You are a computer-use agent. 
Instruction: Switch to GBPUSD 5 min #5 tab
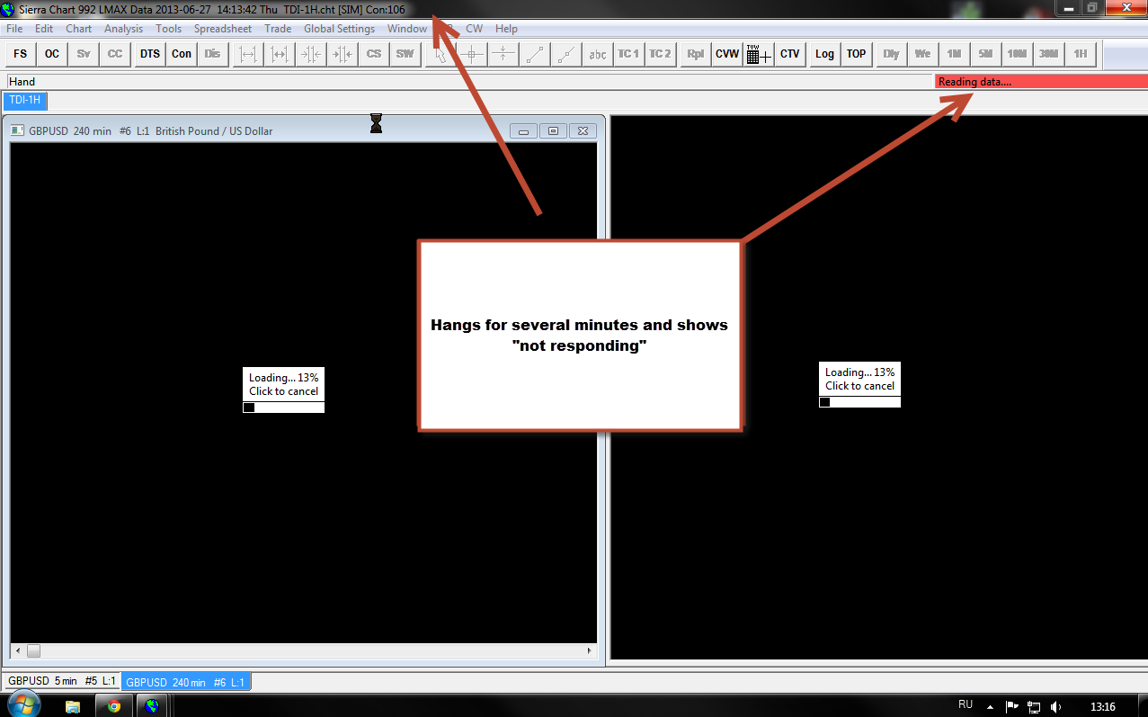62,681
